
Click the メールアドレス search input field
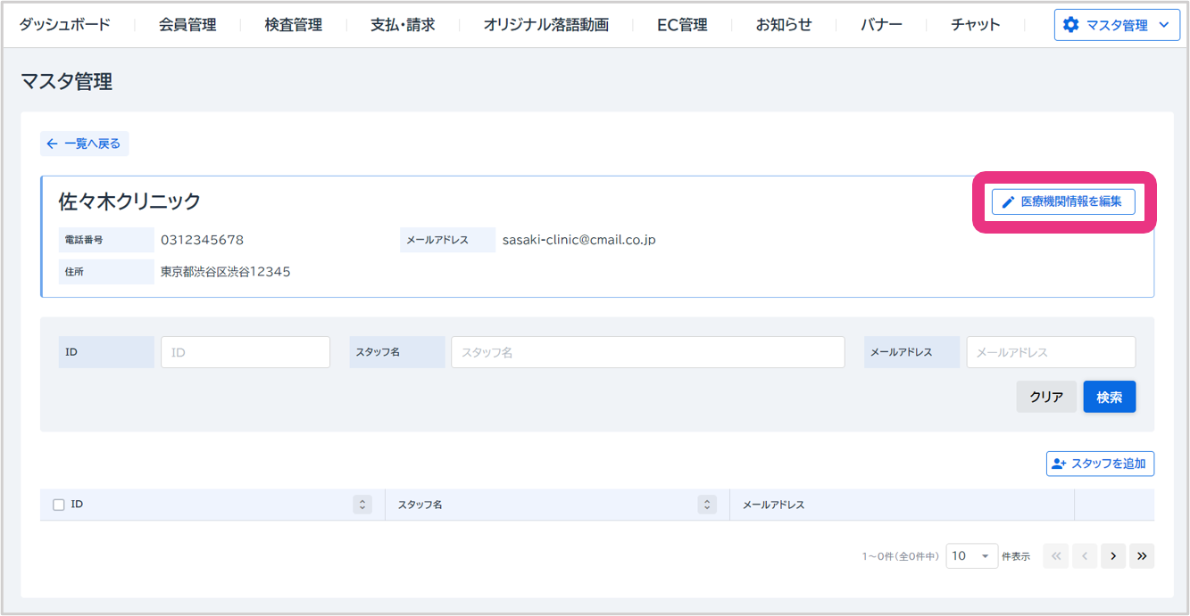coord(1051,352)
